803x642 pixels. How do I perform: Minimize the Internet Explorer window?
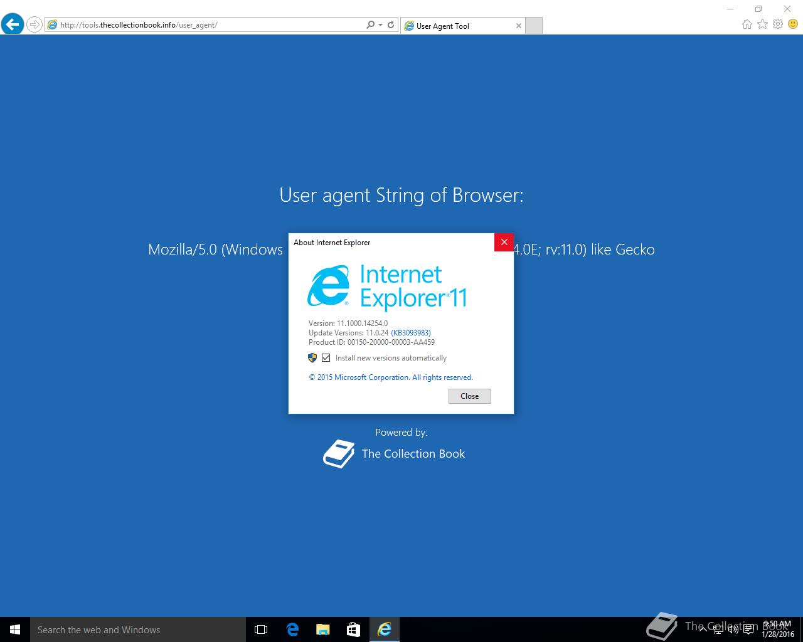[x=730, y=9]
